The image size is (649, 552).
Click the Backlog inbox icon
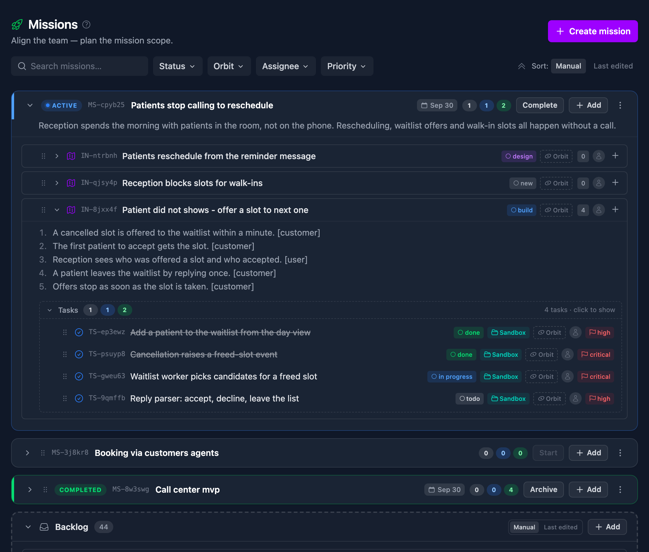tap(44, 527)
